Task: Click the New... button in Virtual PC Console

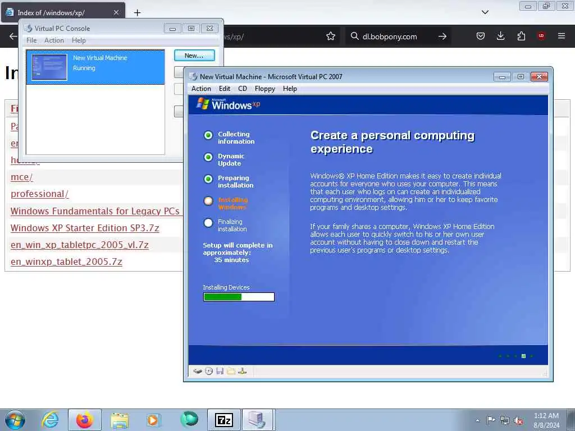Action: (194, 56)
